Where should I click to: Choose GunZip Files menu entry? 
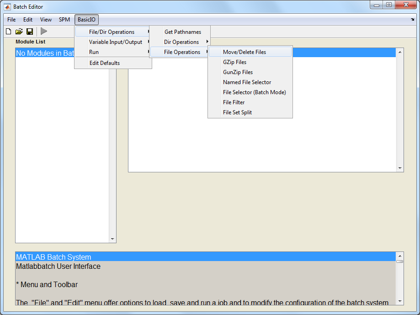238,72
